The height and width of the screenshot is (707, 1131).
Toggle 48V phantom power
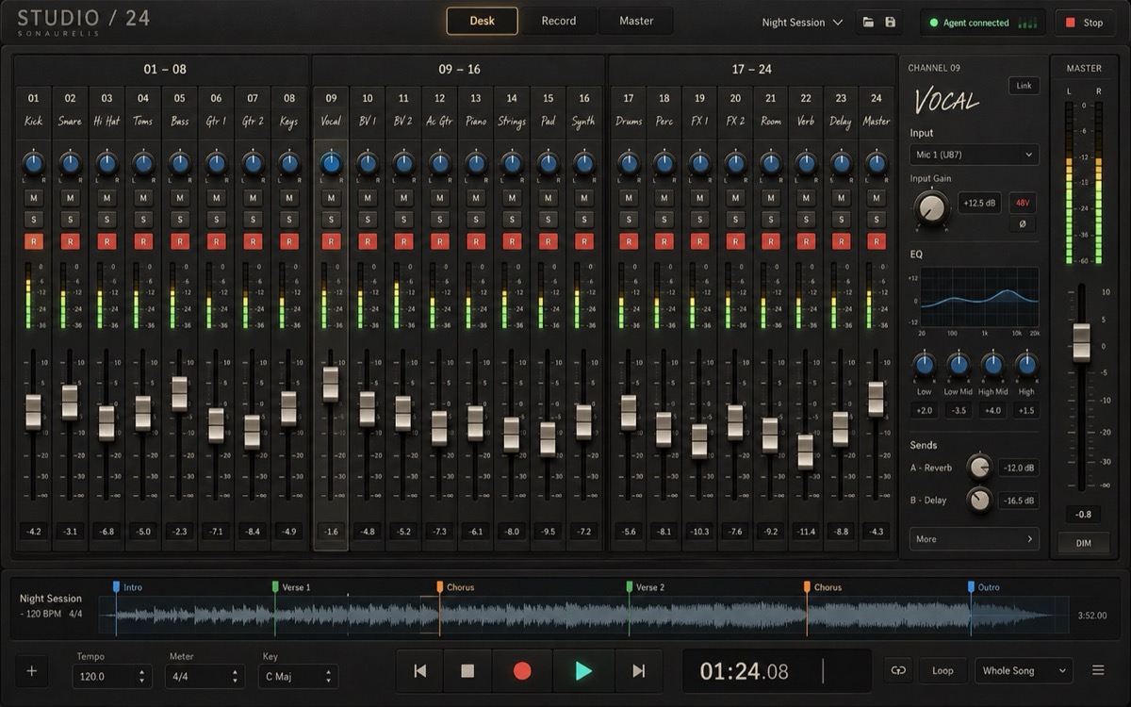pos(1022,203)
